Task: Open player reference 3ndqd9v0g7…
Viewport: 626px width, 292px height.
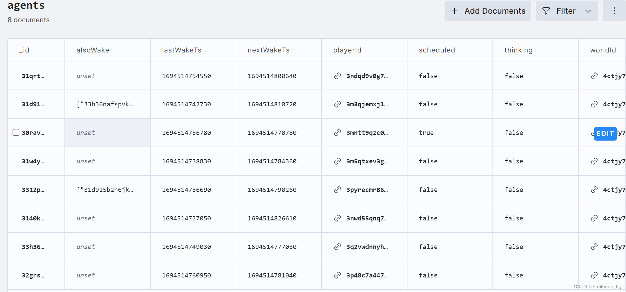Action: coord(367,76)
